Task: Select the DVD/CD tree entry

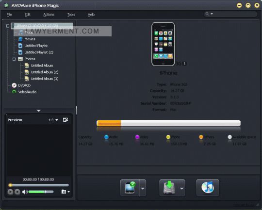Action: pos(24,85)
